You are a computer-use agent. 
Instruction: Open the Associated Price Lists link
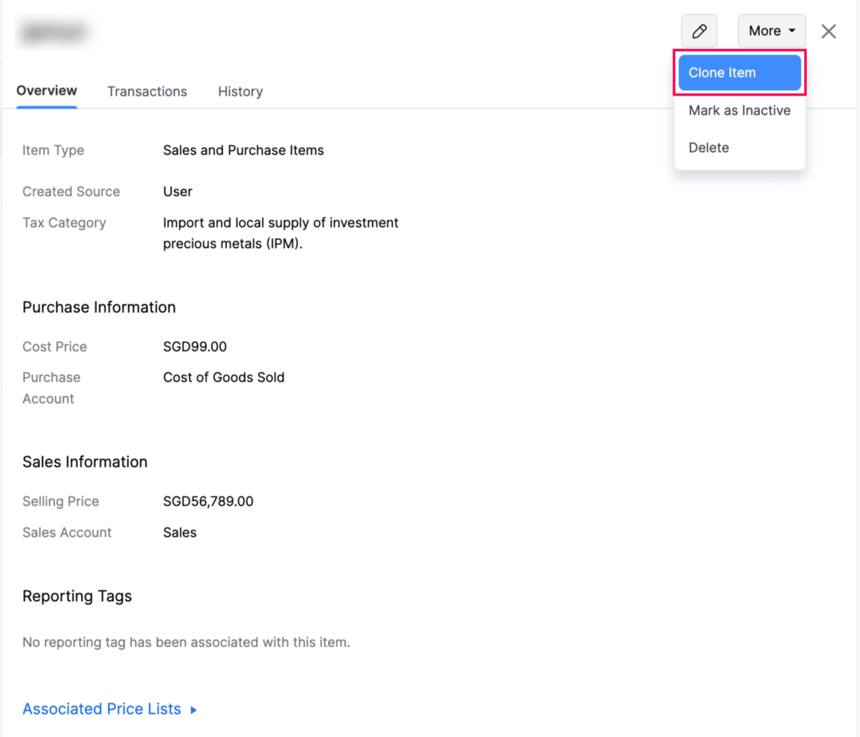click(102, 709)
